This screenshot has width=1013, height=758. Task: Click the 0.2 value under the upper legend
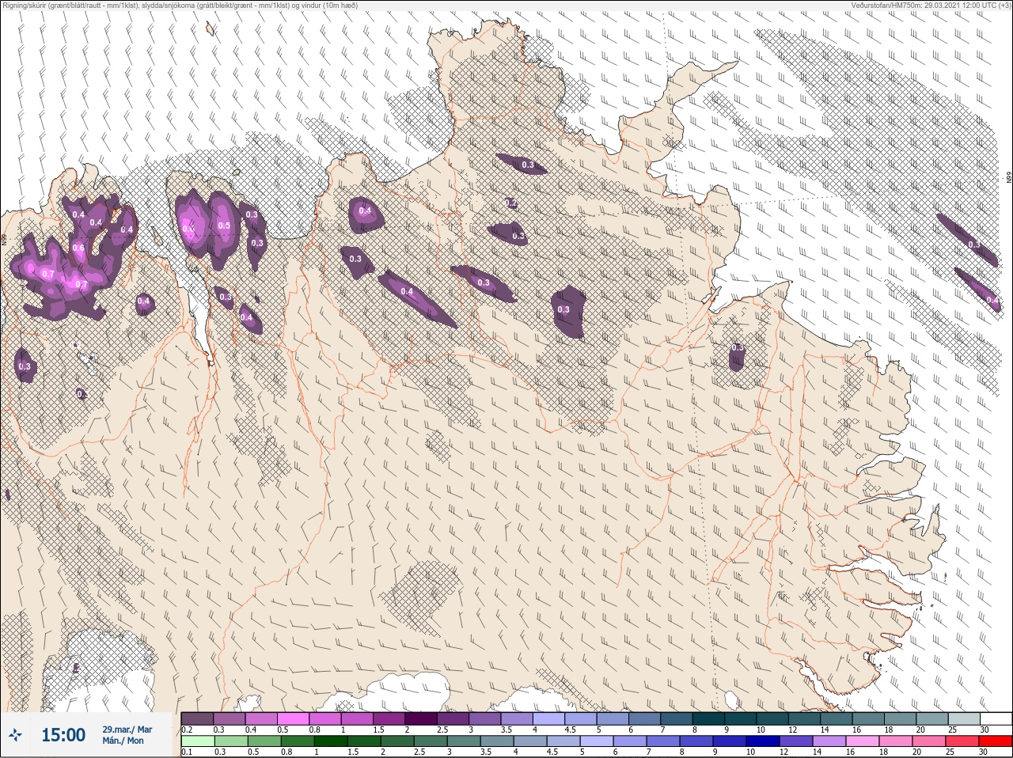pyautogui.click(x=187, y=730)
